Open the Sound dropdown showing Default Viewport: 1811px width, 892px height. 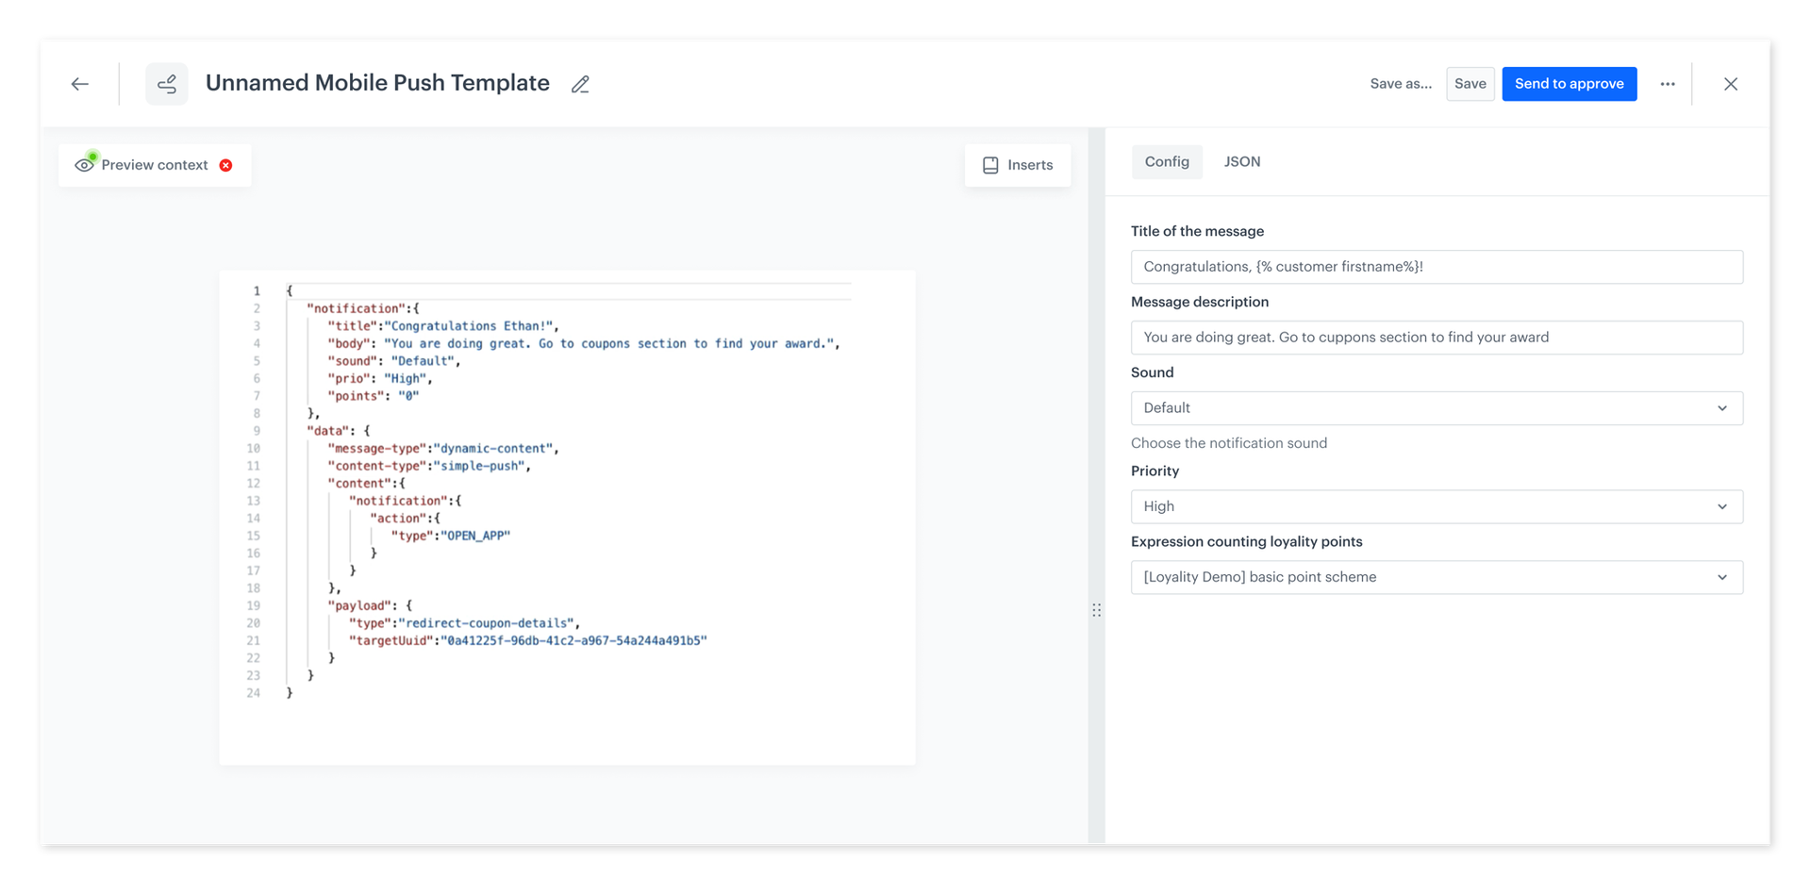click(x=1437, y=407)
